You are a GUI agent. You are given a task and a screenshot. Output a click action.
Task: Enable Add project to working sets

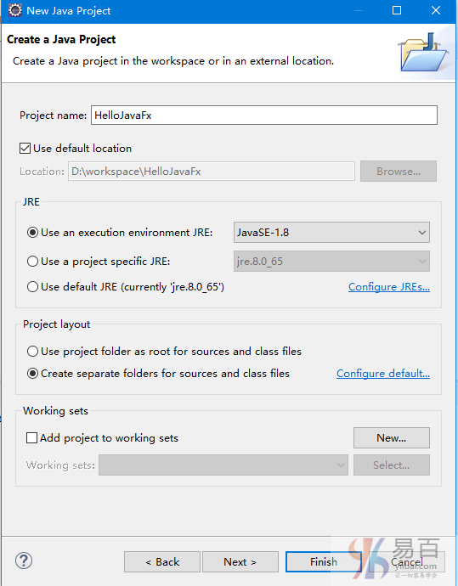31,437
